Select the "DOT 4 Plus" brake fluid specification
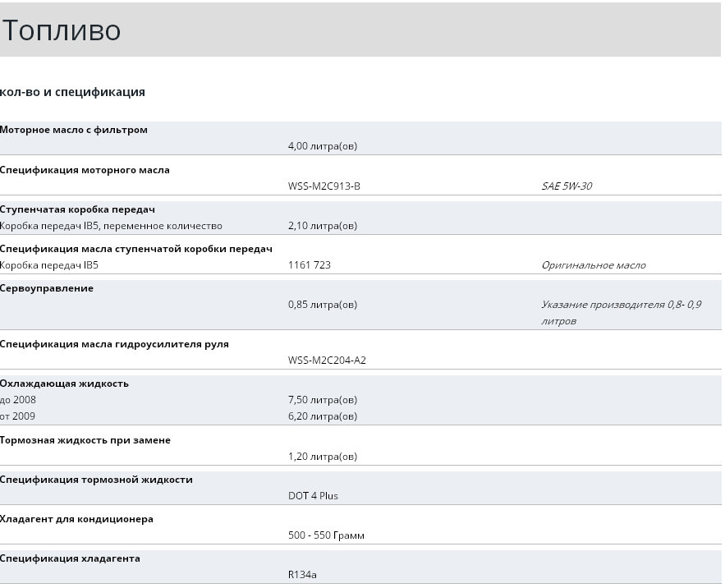 tap(313, 496)
